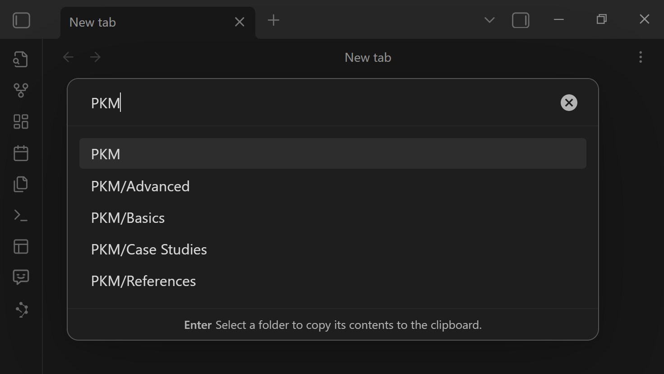Open the graph view from the ribbon
Image resolution: width=664 pixels, height=374 pixels.
pos(20,90)
